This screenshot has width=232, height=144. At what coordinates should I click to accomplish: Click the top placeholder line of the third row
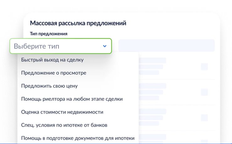pyautogui.click(x=152, y=112)
